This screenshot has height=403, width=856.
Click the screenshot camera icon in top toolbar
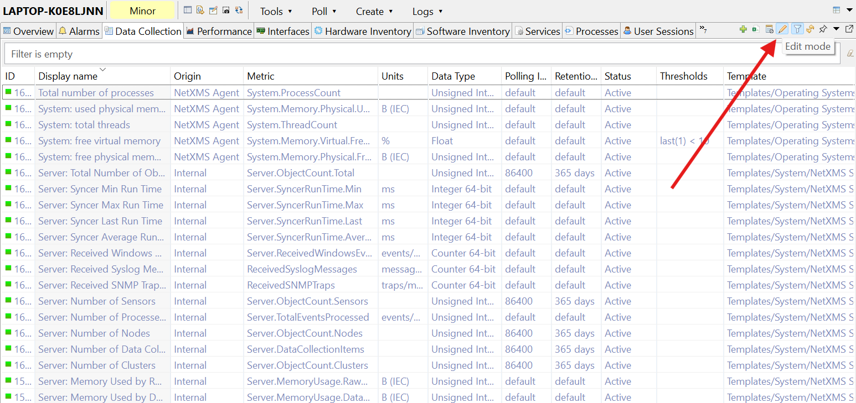click(226, 10)
